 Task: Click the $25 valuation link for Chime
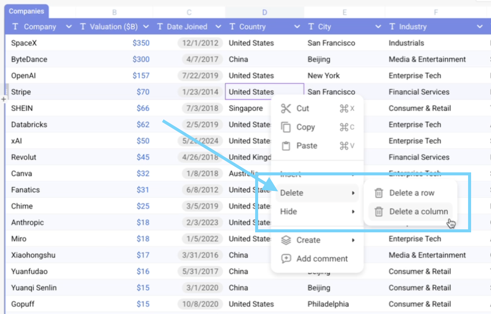143,206
